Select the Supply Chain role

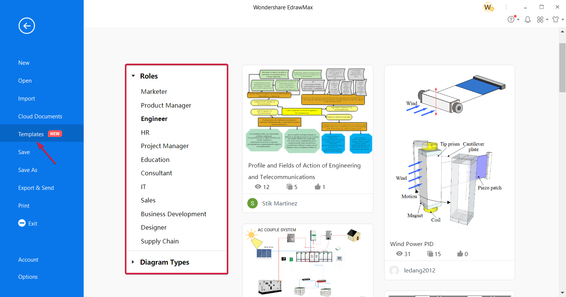click(160, 241)
